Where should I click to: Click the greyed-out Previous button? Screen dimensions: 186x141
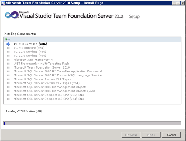point(131,135)
